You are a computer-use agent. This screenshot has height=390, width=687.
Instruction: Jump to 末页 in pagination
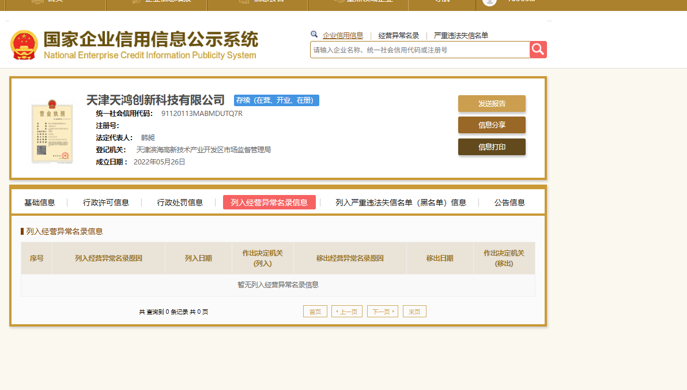point(414,312)
